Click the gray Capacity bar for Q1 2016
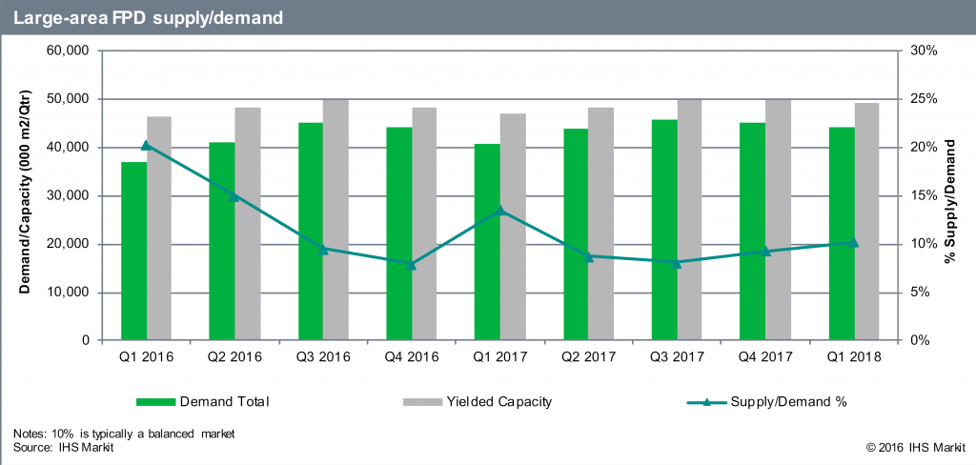The height and width of the screenshot is (465, 976). pyautogui.click(x=159, y=229)
